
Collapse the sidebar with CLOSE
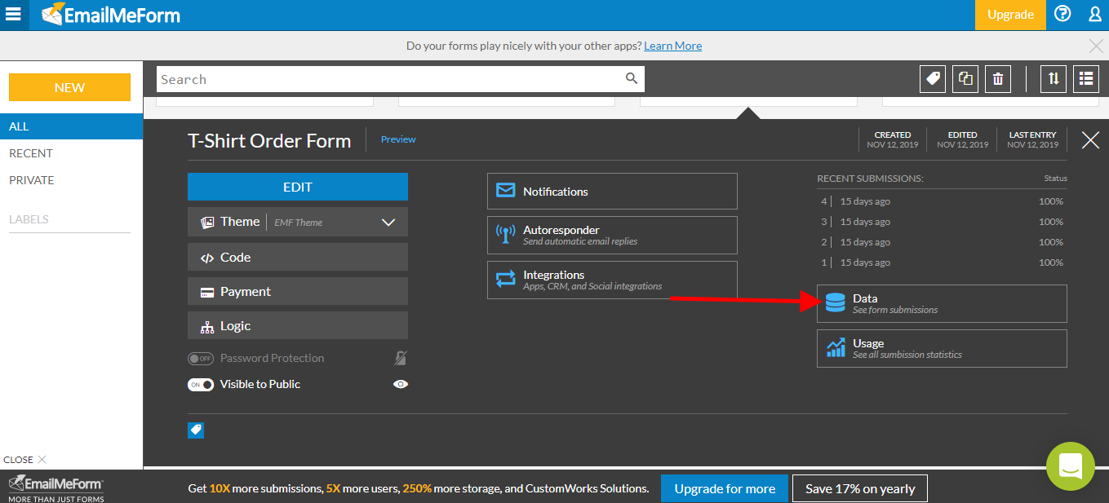tap(25, 459)
